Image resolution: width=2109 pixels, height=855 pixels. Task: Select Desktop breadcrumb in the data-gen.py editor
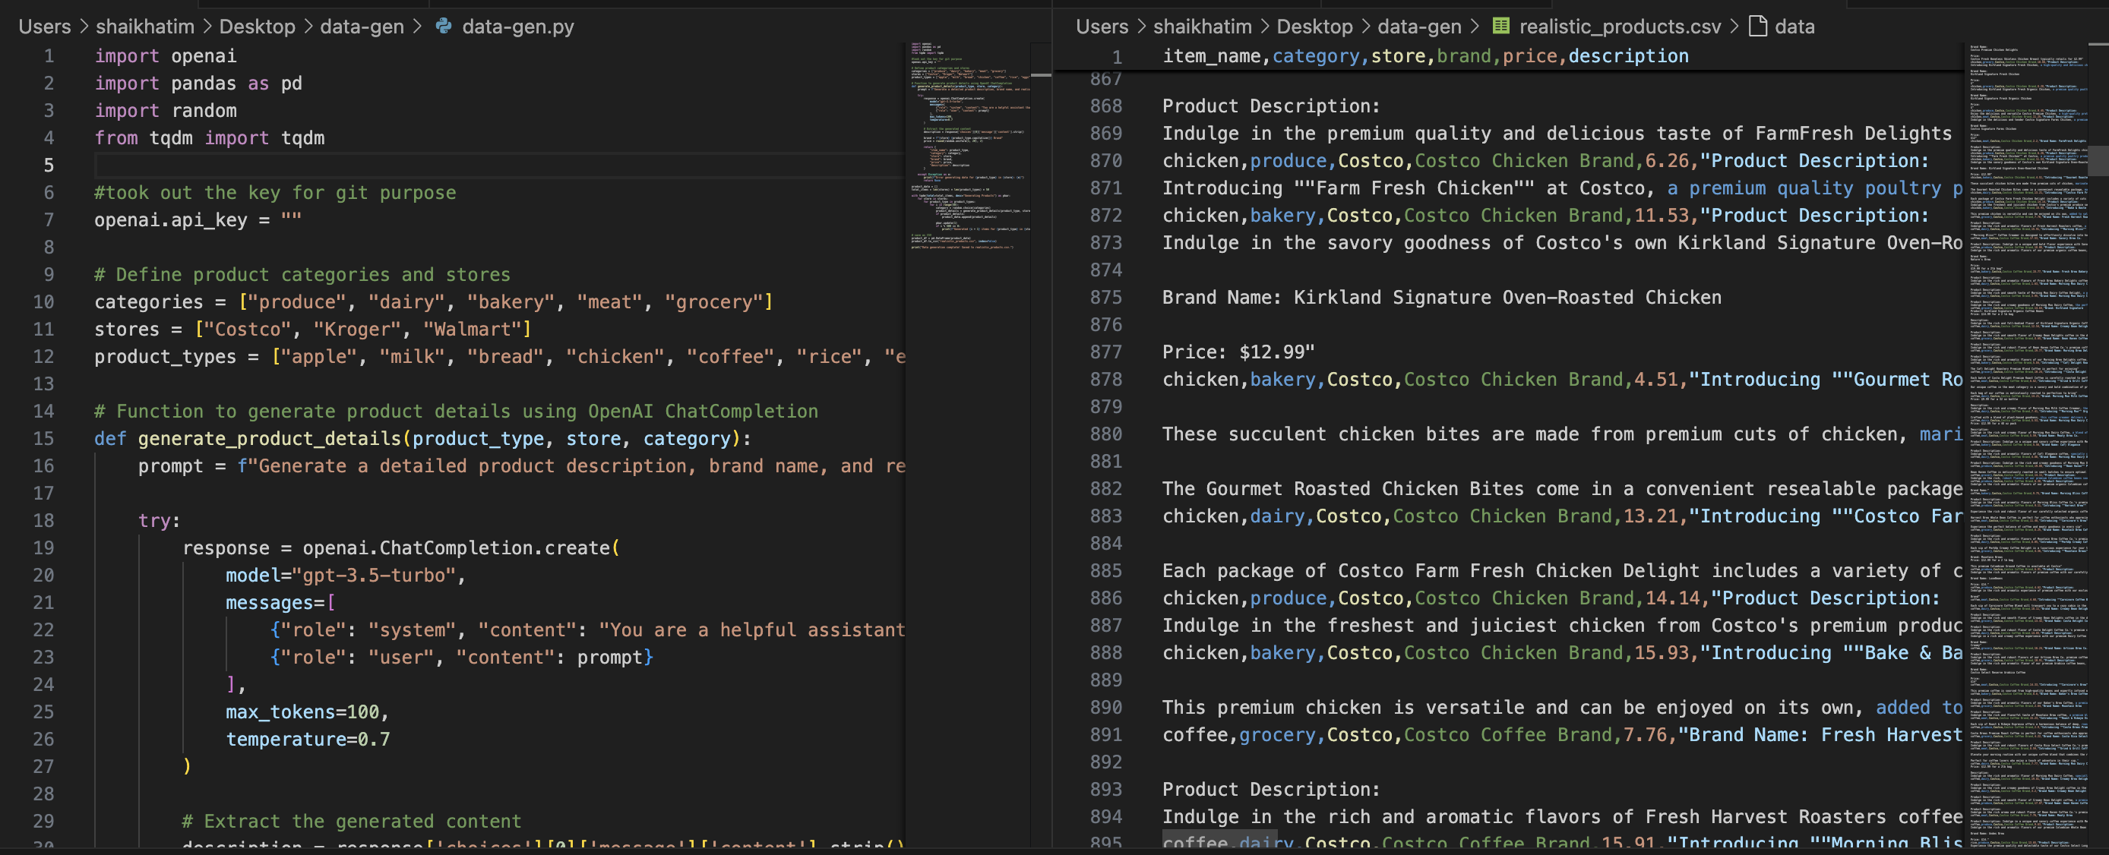click(x=256, y=26)
